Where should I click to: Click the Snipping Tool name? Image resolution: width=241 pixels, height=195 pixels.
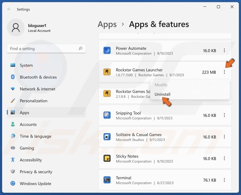tap(128, 113)
